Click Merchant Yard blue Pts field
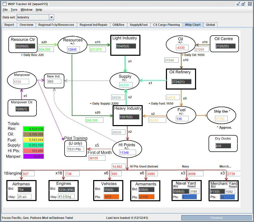Viewport: 254px width, 222px height. pos(227,197)
